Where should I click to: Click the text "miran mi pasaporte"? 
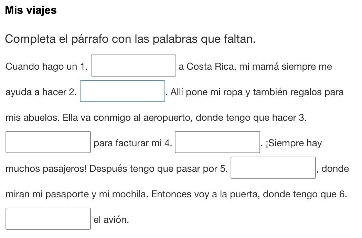tap(47, 194)
